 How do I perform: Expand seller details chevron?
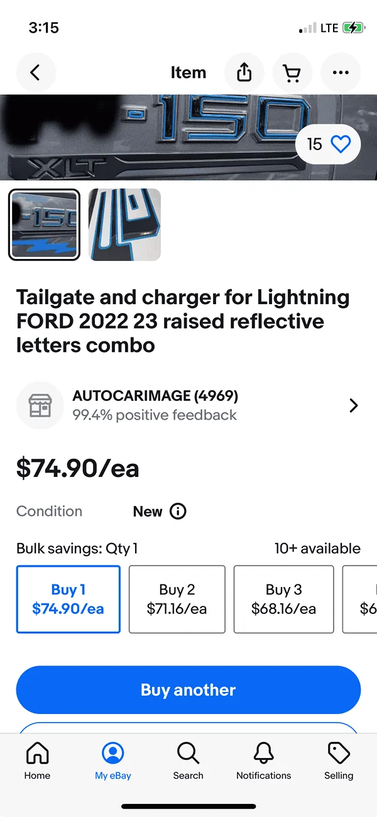(x=354, y=405)
